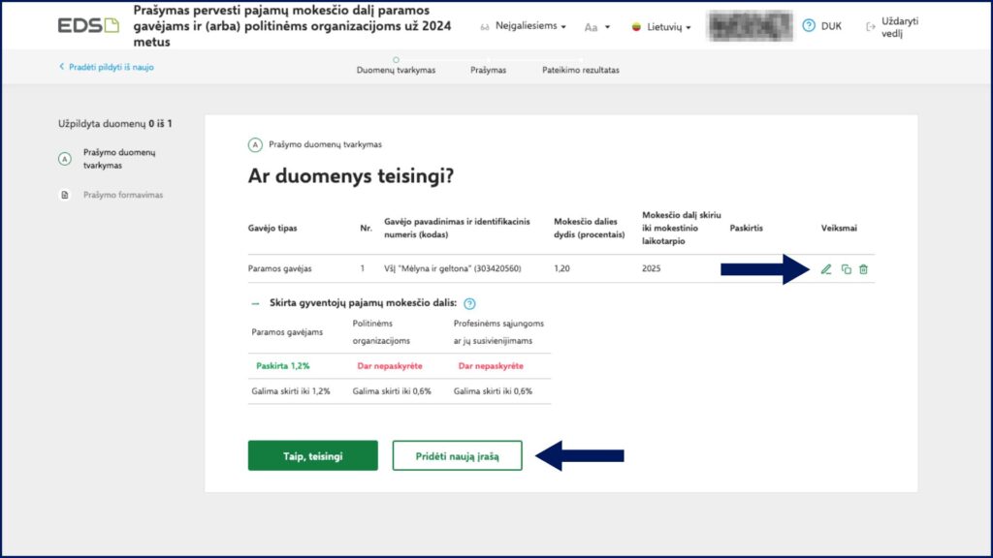The width and height of the screenshot is (993, 558).
Task: Confirm with Taip, teisingi button
Action: tap(312, 455)
